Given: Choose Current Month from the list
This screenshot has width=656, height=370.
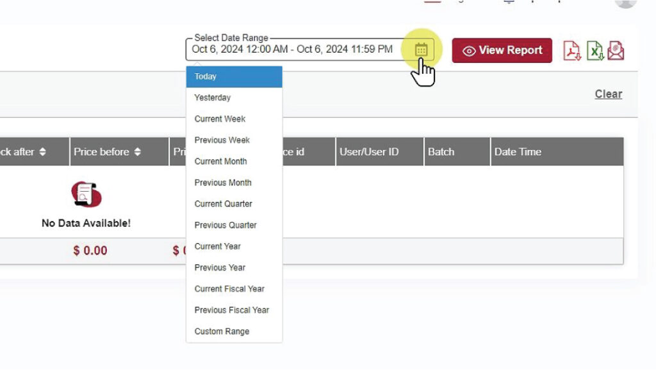Looking at the screenshot, I should tap(220, 162).
